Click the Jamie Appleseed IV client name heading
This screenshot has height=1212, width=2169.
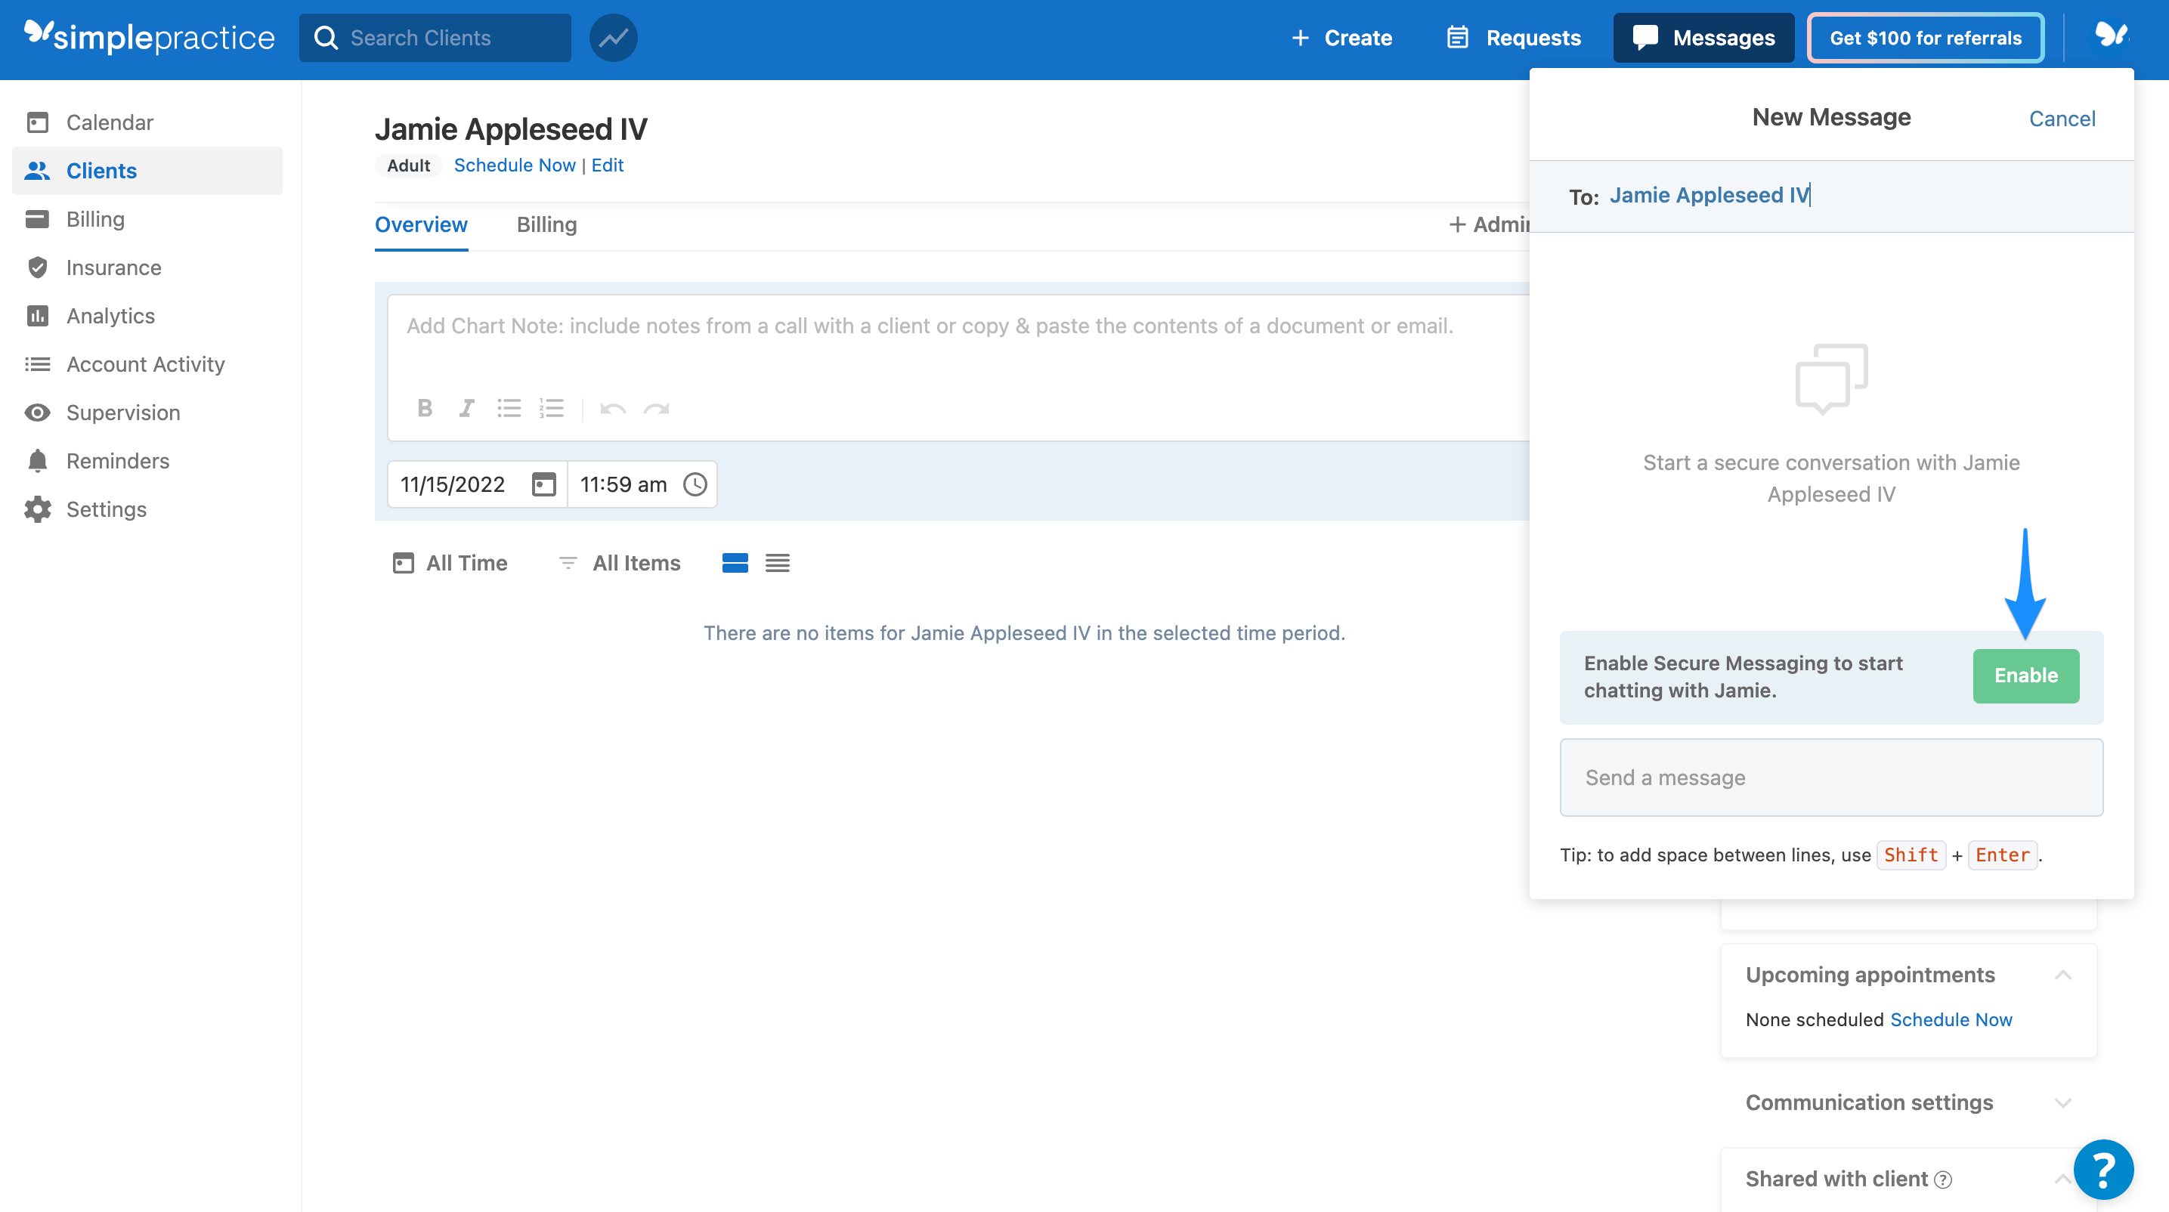click(x=511, y=128)
